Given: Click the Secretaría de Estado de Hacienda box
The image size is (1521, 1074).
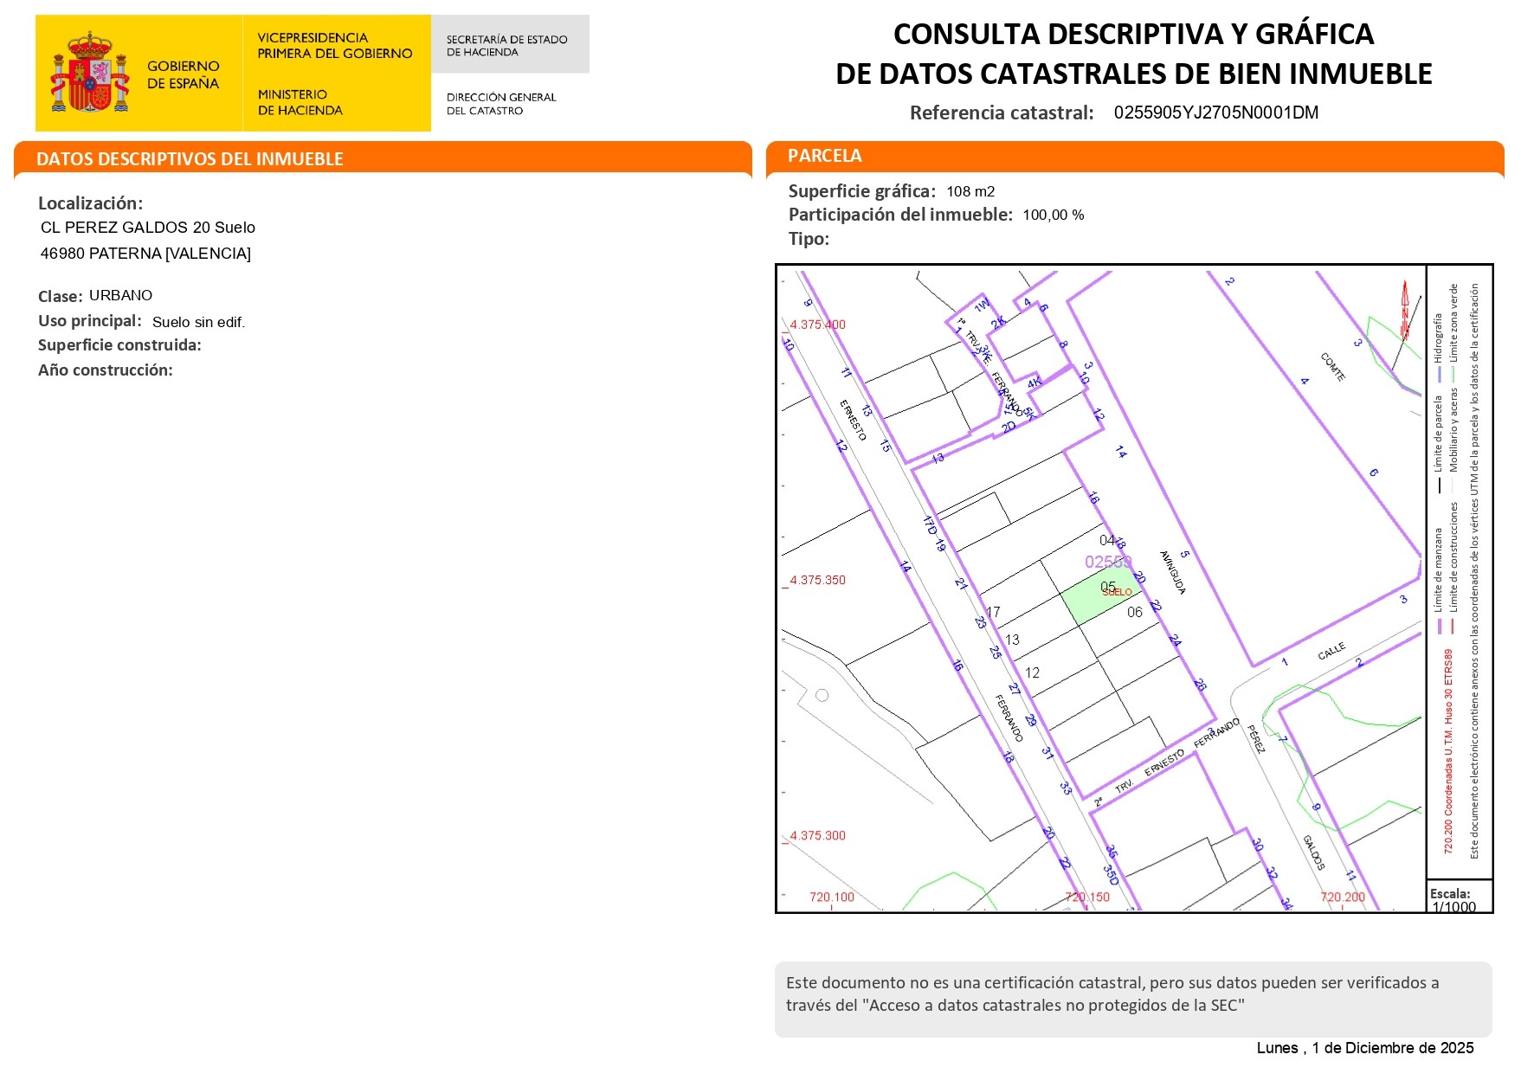Looking at the screenshot, I should click(x=509, y=45).
